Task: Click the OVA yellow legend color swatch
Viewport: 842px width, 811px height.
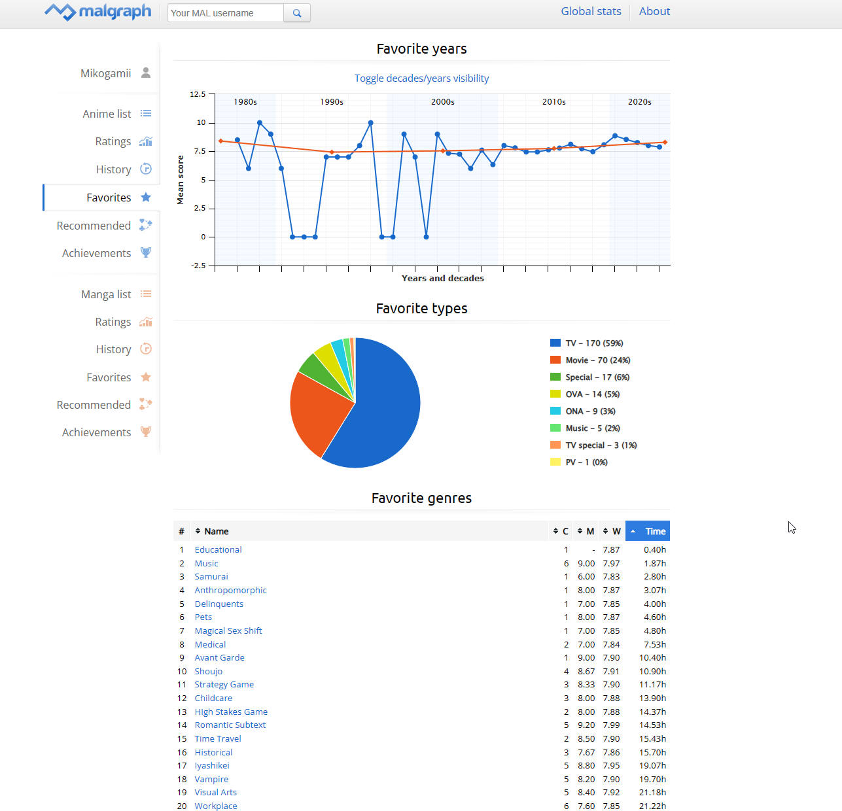Action: [x=555, y=394]
